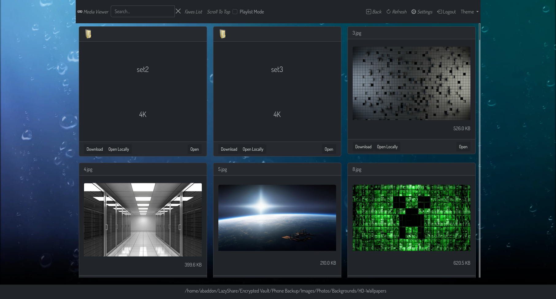Click the Logout icon

(439, 12)
